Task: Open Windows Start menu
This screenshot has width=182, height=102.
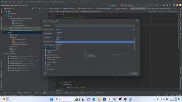Action: [x=52, y=99]
